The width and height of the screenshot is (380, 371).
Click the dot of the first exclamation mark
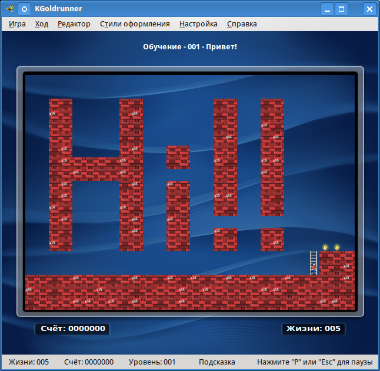(x=225, y=240)
